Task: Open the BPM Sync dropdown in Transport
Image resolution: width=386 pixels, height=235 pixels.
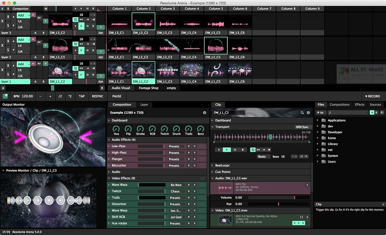Action: point(303,127)
